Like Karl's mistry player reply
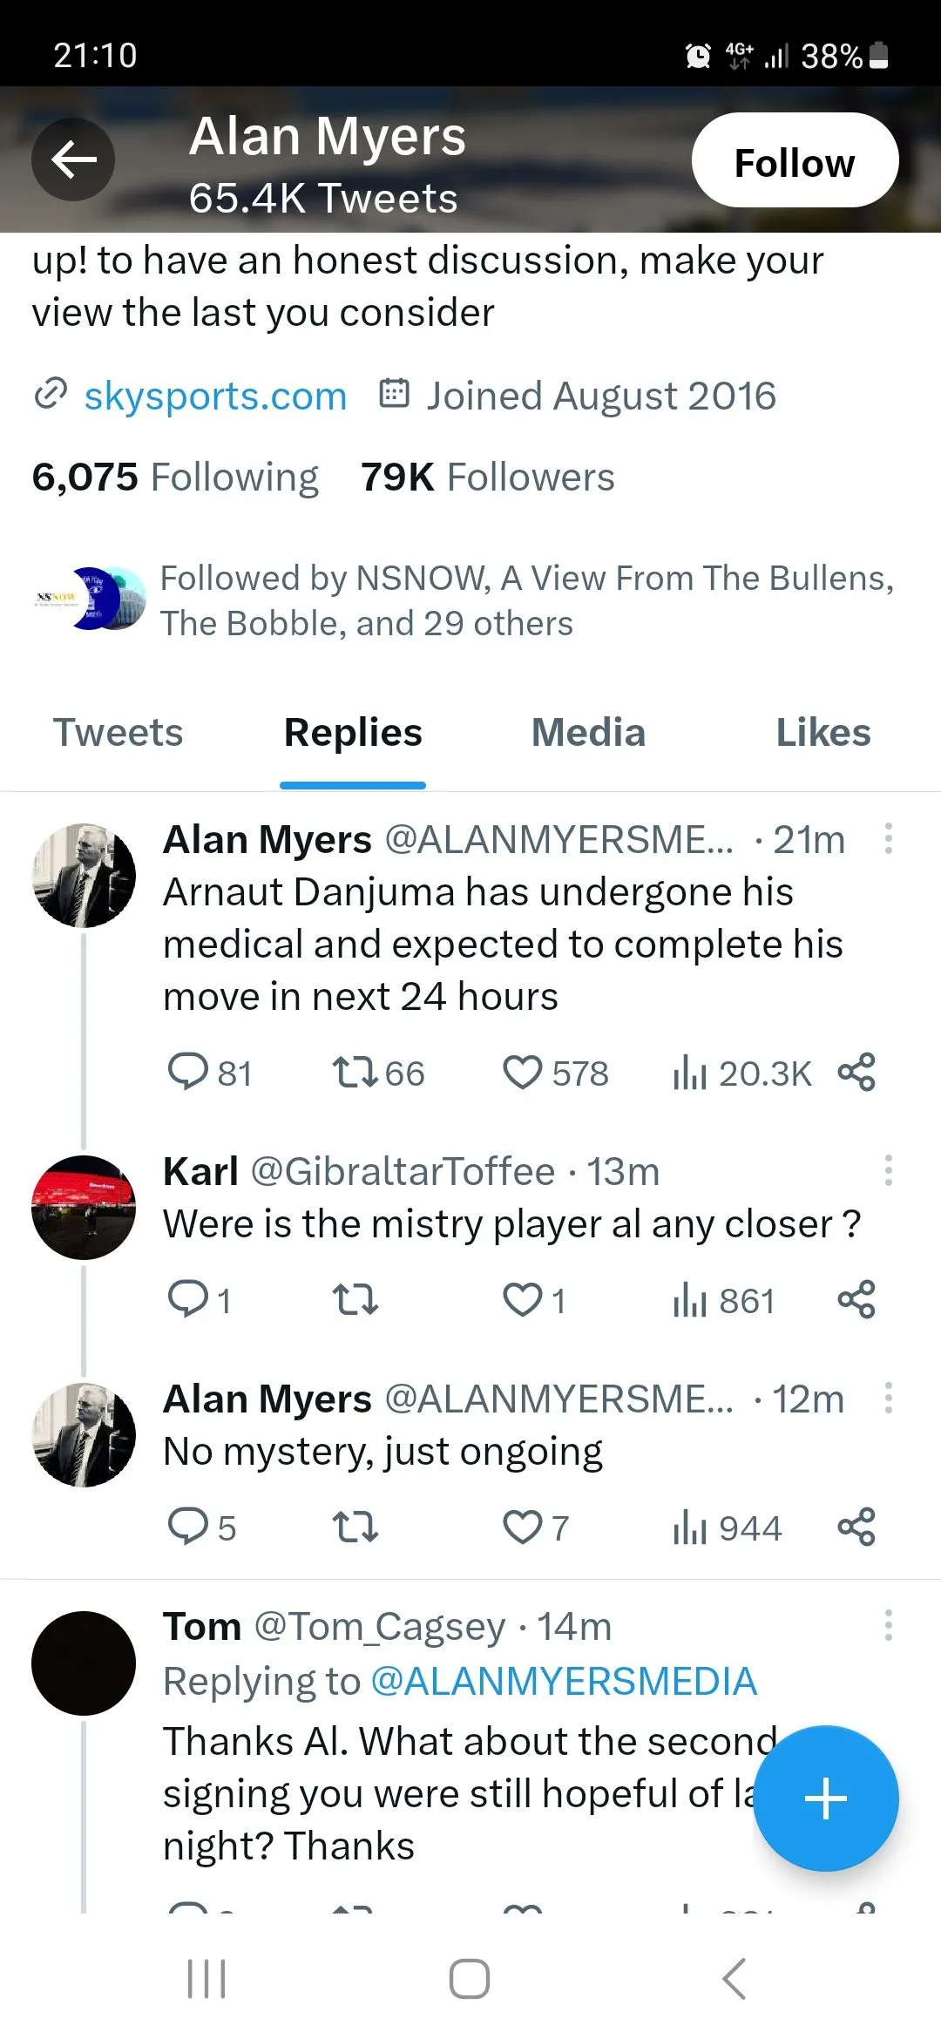Screen dimensions: 941x2039 (x=523, y=1300)
